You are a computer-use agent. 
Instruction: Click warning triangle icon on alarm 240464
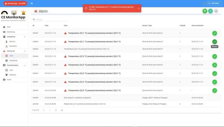pos(65,56)
